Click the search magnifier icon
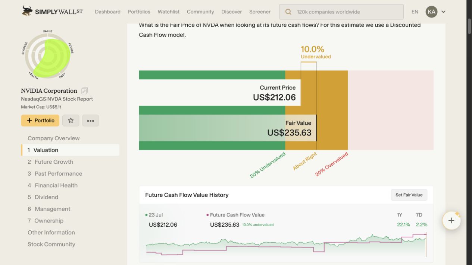The image size is (472, 265). coord(288,12)
